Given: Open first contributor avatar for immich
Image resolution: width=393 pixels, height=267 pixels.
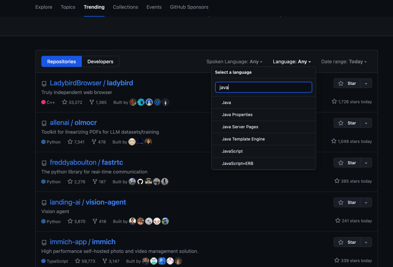Looking at the screenshot, I should pyautogui.click(x=146, y=261).
